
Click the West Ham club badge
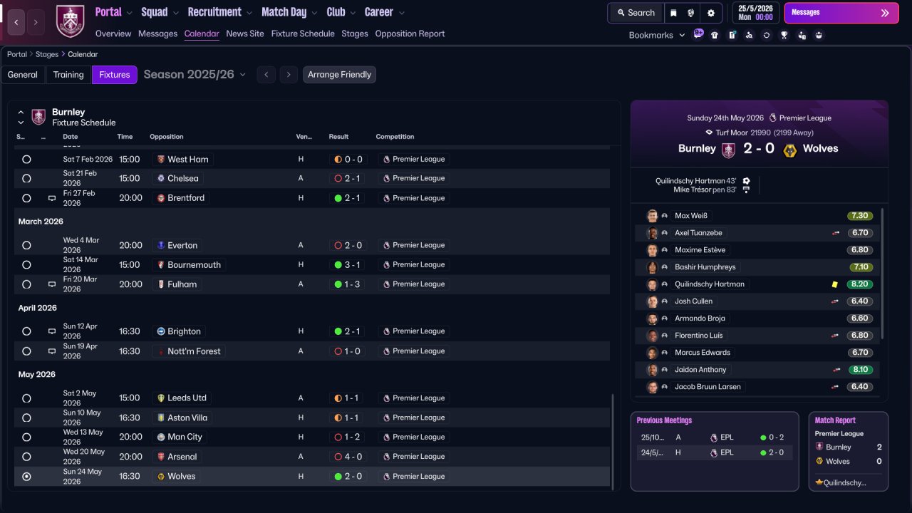click(161, 160)
